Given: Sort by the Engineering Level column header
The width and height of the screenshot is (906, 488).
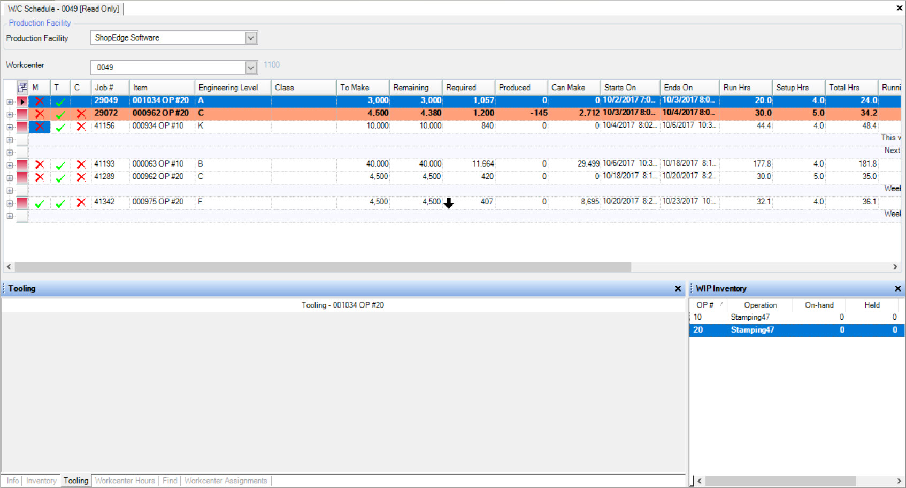Looking at the screenshot, I should coord(233,88).
